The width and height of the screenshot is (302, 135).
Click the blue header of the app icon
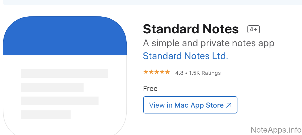pos(65,36)
